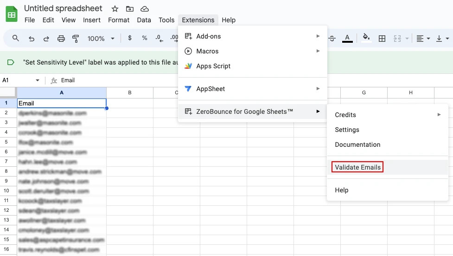Viewport: 453px width, 256px height.
Task: Click the move-to-folder icon beside title
Action: coord(130,9)
